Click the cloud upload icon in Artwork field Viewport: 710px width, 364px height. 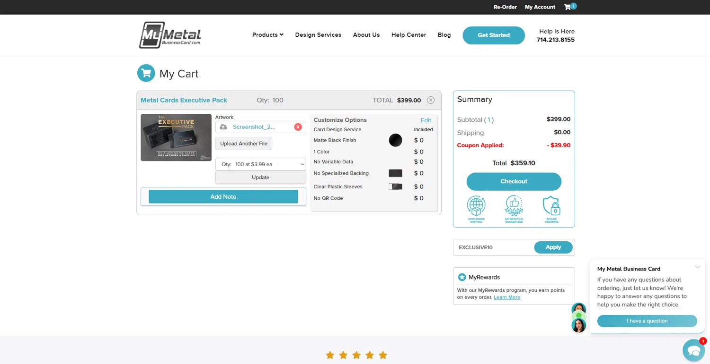pos(223,127)
